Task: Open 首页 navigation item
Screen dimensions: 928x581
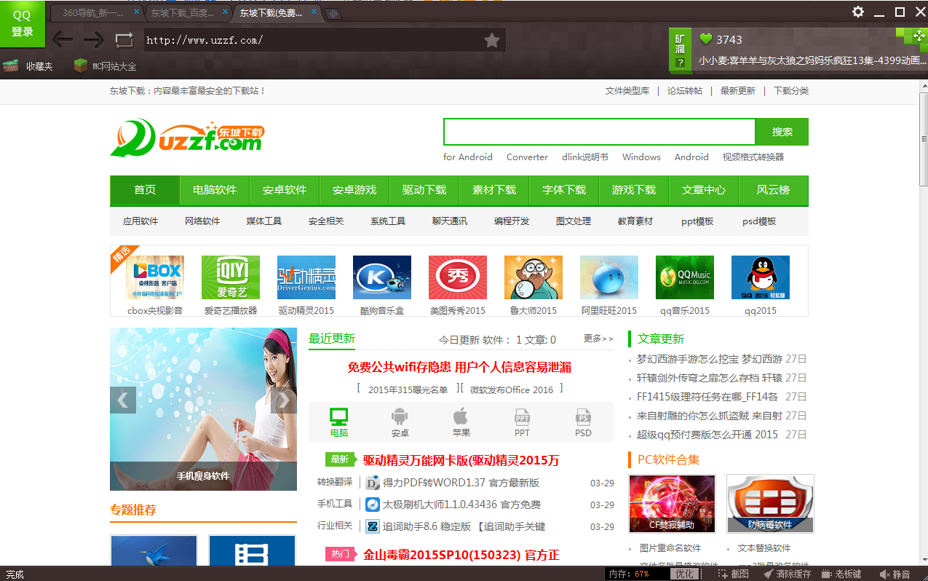Action: tap(145, 190)
